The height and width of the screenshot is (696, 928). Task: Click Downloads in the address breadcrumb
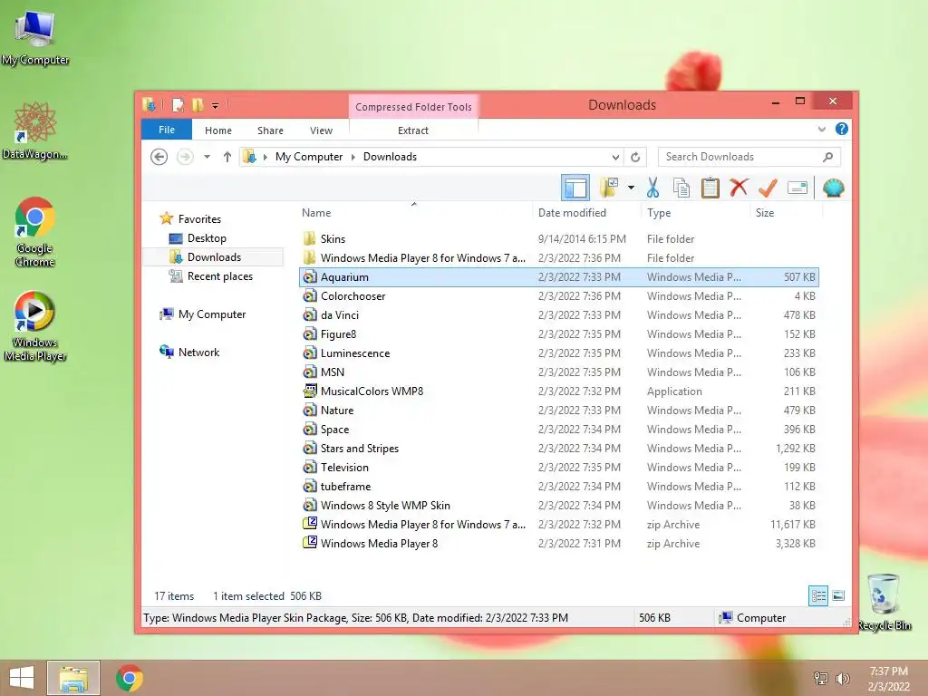(390, 157)
